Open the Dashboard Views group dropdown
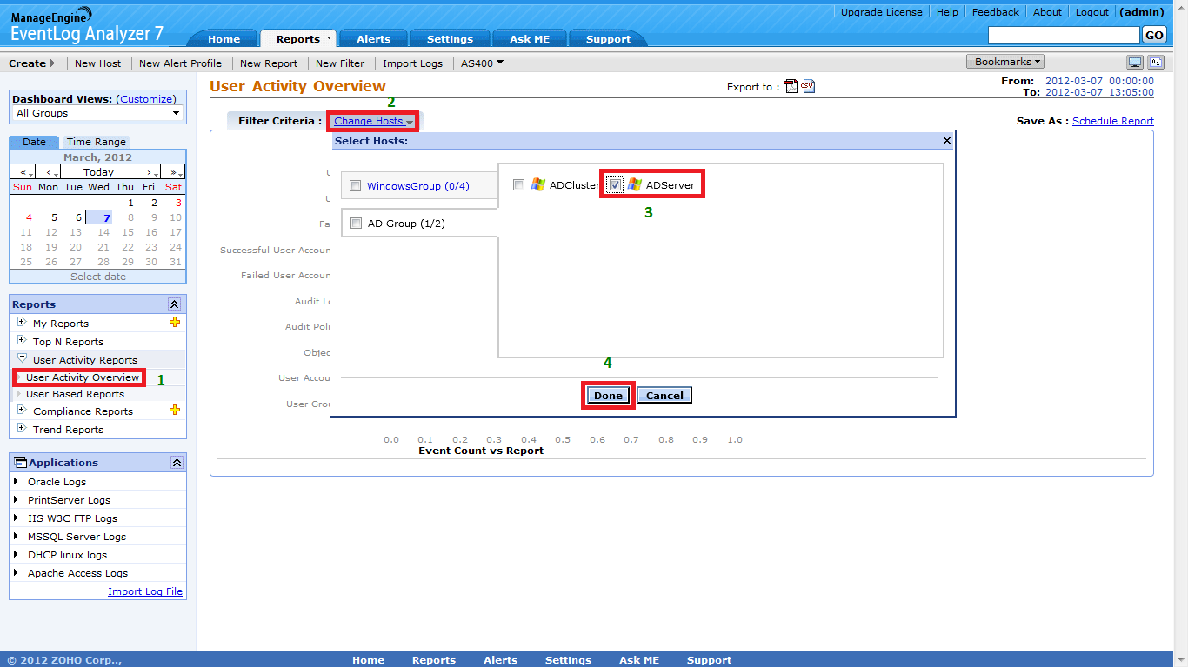The image size is (1188, 668). pyautogui.click(x=97, y=113)
